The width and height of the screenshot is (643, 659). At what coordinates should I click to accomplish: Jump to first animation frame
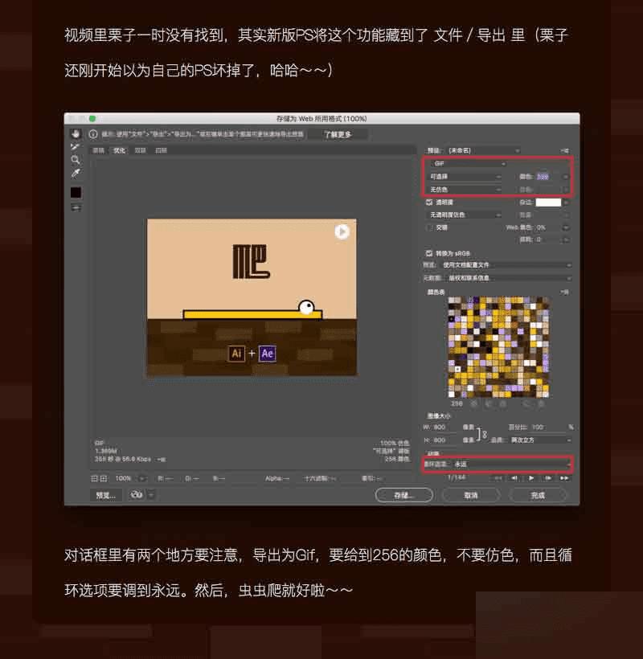[498, 478]
